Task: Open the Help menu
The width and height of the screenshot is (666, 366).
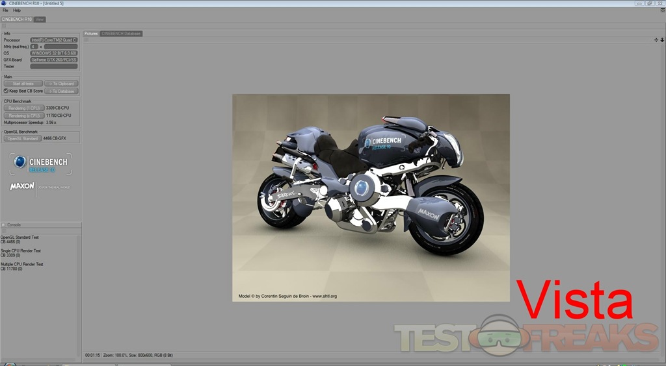Action: [17, 10]
